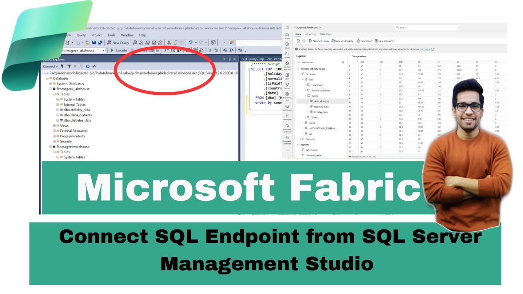Open the Tools menu in SSMS
The height and width of the screenshot is (294, 523).
click(x=111, y=35)
